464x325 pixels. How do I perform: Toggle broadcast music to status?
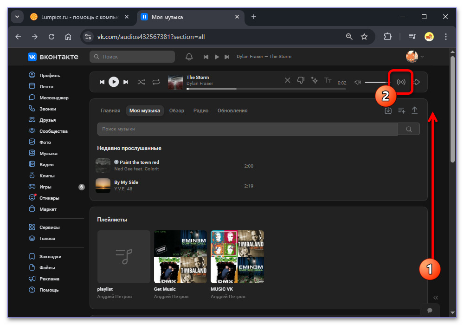point(401,82)
